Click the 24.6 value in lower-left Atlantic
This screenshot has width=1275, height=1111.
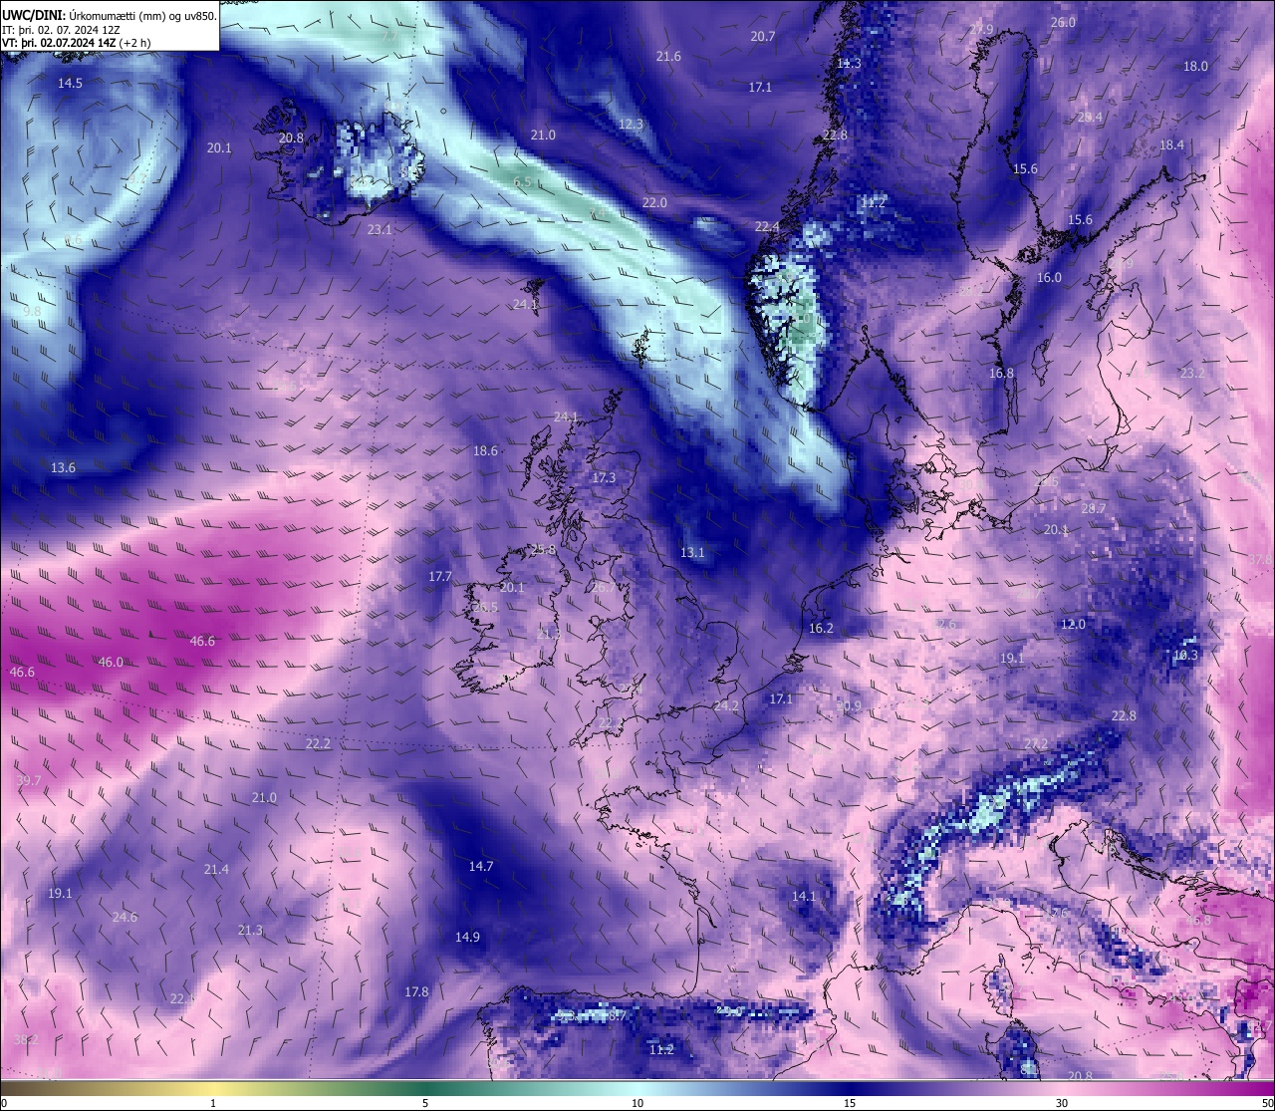coord(125,918)
